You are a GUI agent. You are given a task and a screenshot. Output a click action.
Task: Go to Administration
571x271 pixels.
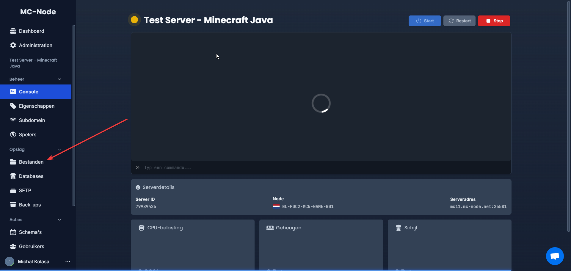(x=36, y=45)
